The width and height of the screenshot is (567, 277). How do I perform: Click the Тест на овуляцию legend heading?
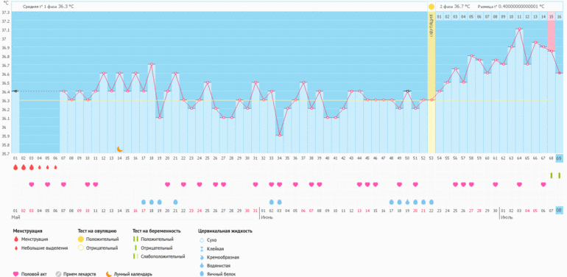pos(97,231)
